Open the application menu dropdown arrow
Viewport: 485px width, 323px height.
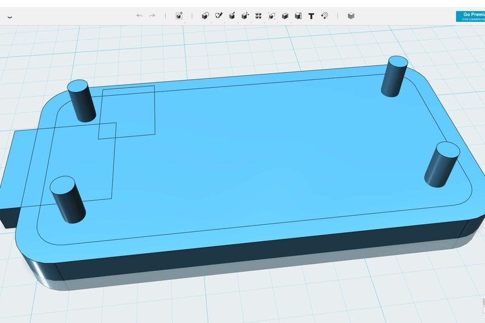point(10,18)
